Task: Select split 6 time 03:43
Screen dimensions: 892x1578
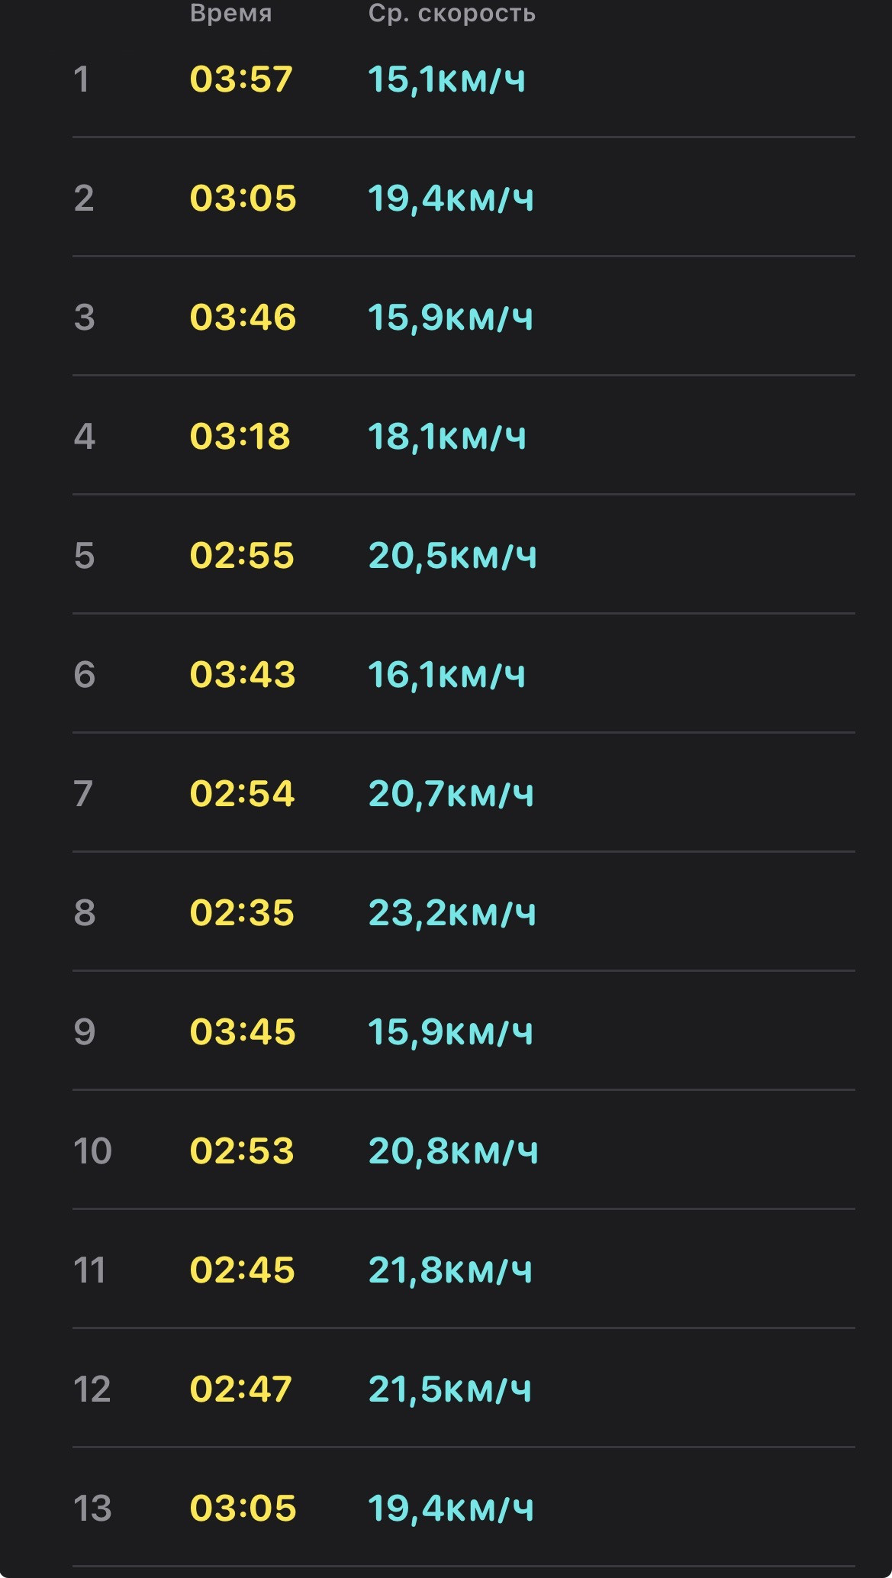Action: 243,675
